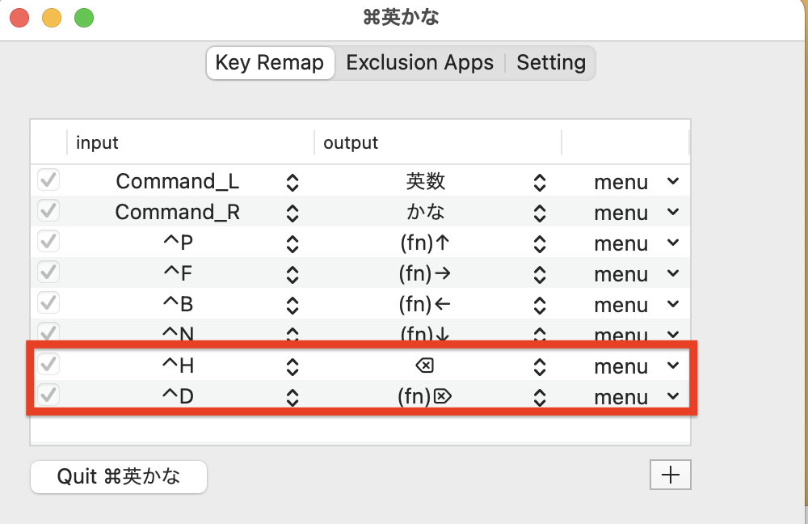Screen dimensions: 808x524
Task: Click the ⇕ selector next to 英数 output
Action: point(540,181)
